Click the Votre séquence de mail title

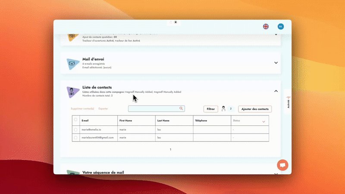point(103,172)
